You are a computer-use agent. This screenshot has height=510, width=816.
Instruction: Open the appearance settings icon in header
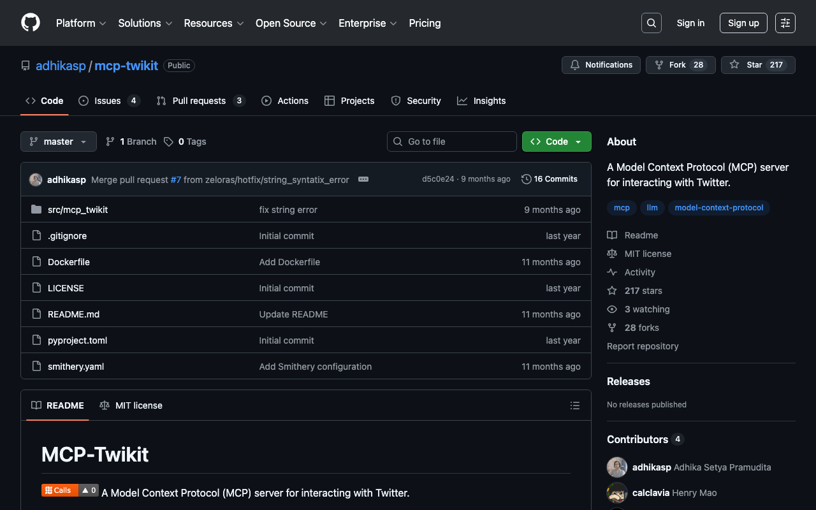[x=785, y=23]
